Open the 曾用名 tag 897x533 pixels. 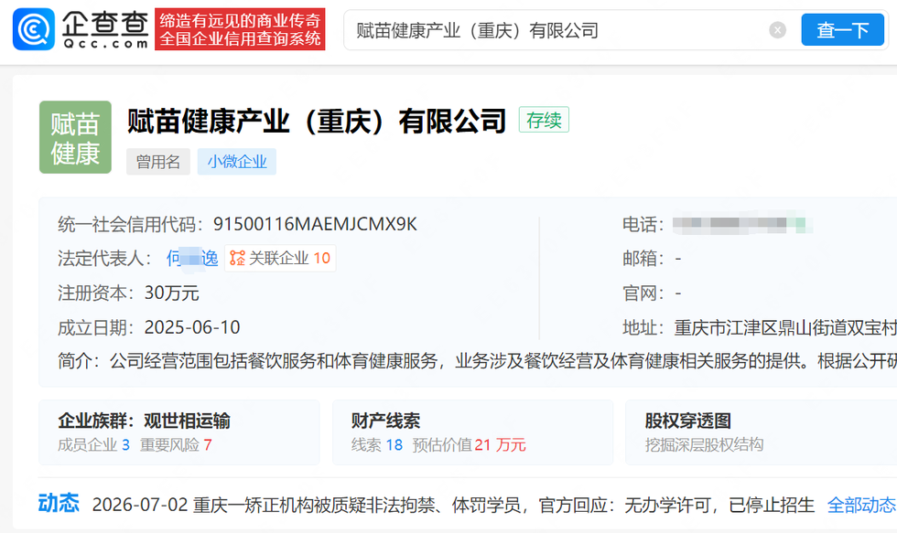[157, 162]
